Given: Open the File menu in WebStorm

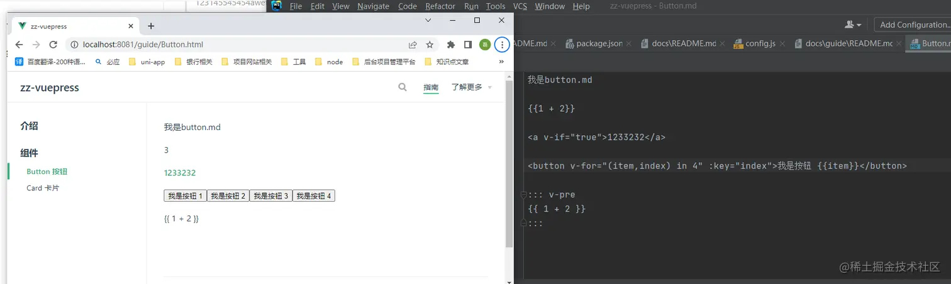Looking at the screenshot, I should coord(296,6).
